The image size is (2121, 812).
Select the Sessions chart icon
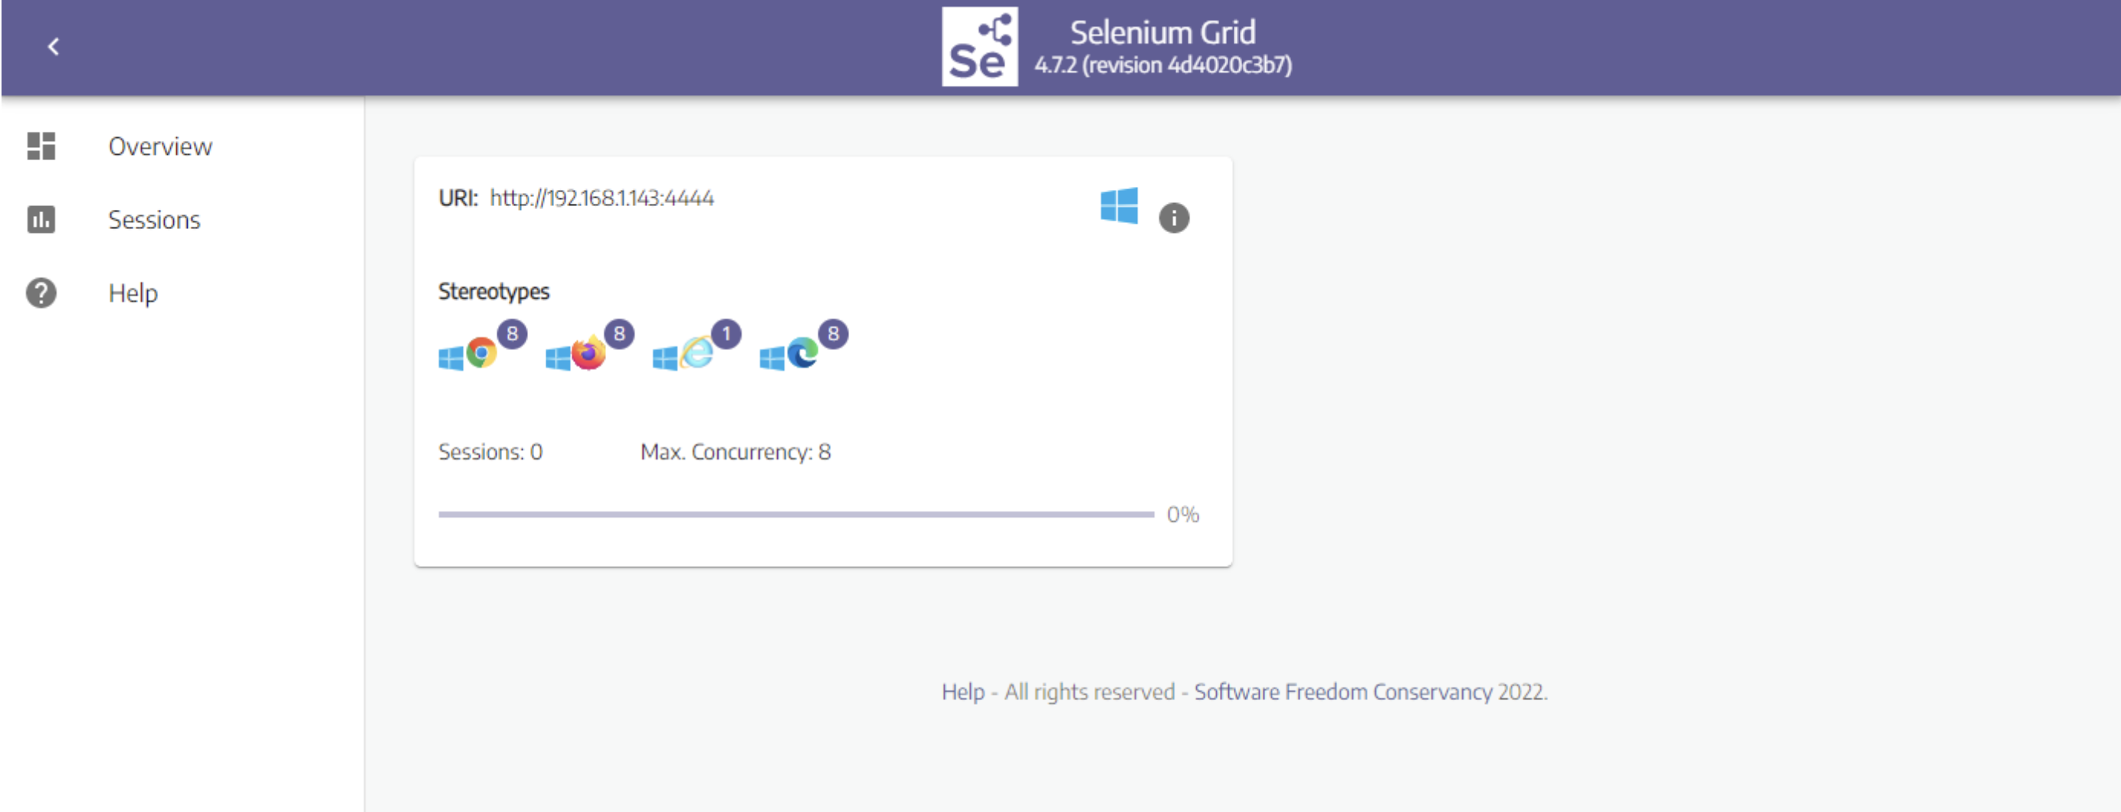[x=41, y=219]
